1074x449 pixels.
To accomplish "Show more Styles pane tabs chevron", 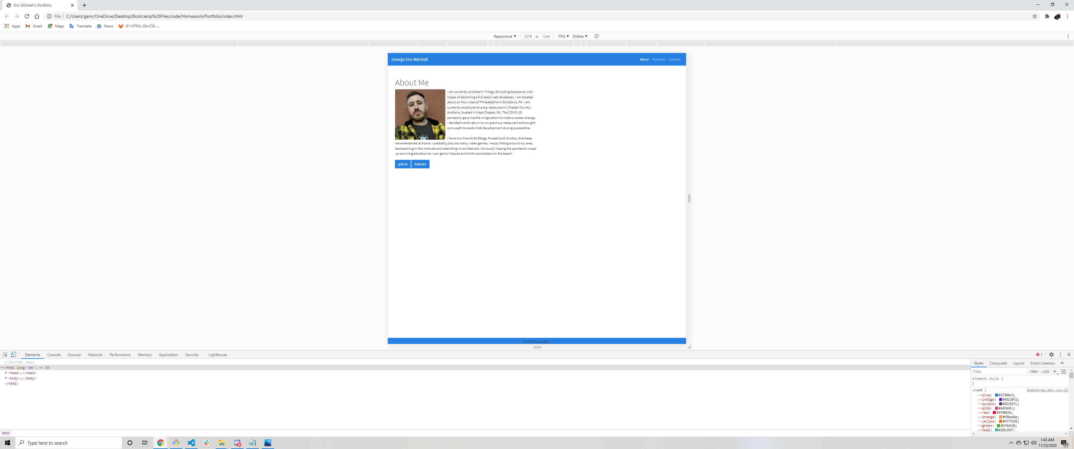I will 1062,363.
